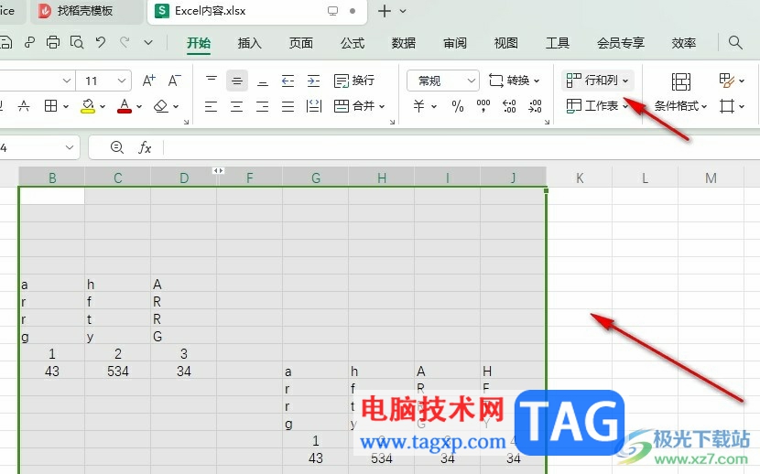Switch to the 插入 Insert tab

(250, 43)
